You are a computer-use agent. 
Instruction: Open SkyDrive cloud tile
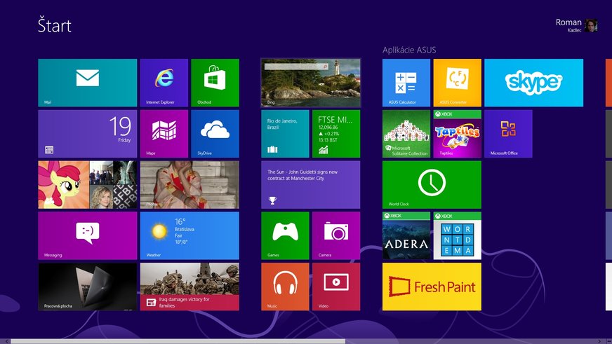pyautogui.click(x=215, y=133)
